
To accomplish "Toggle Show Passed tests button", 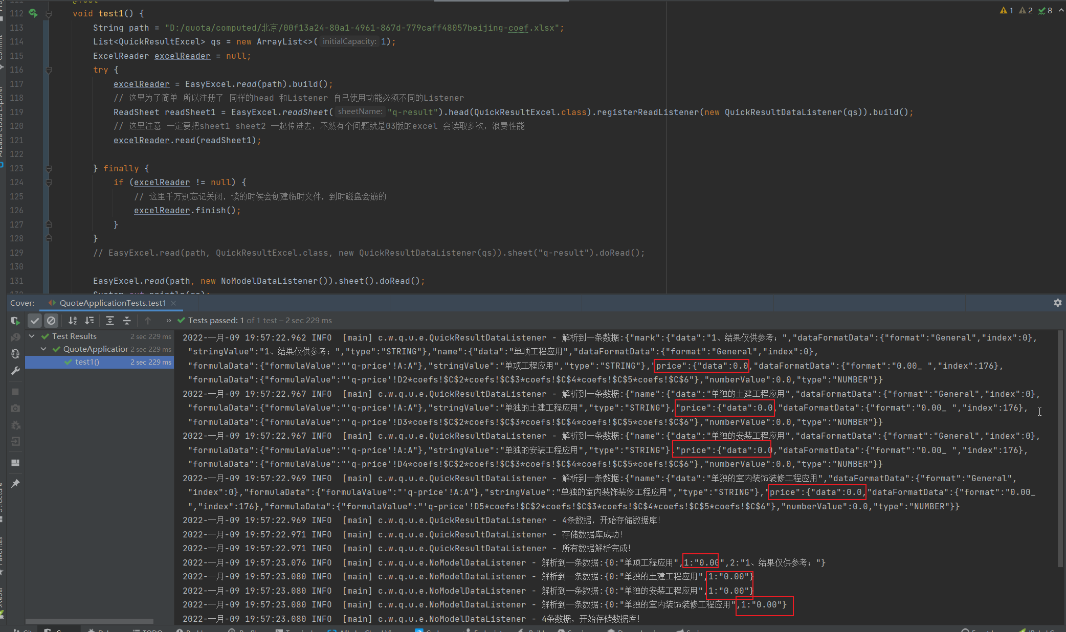I will click(35, 321).
